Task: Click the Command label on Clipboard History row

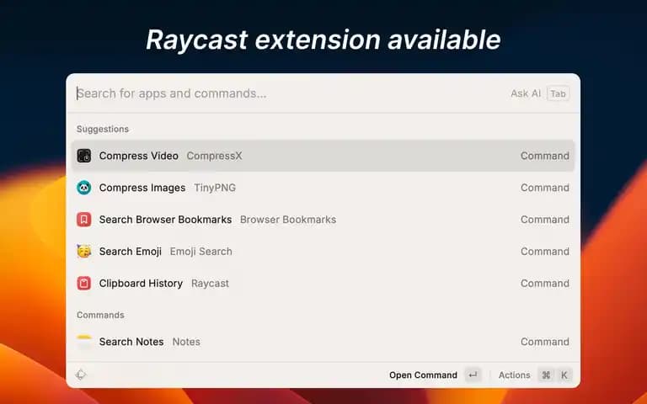Action: click(545, 283)
